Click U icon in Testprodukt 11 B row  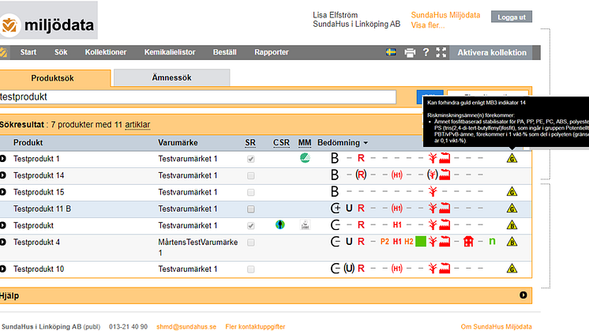coord(349,208)
